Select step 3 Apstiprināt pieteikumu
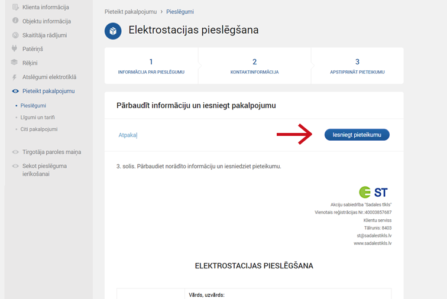This screenshot has height=299, width=447. point(357,66)
